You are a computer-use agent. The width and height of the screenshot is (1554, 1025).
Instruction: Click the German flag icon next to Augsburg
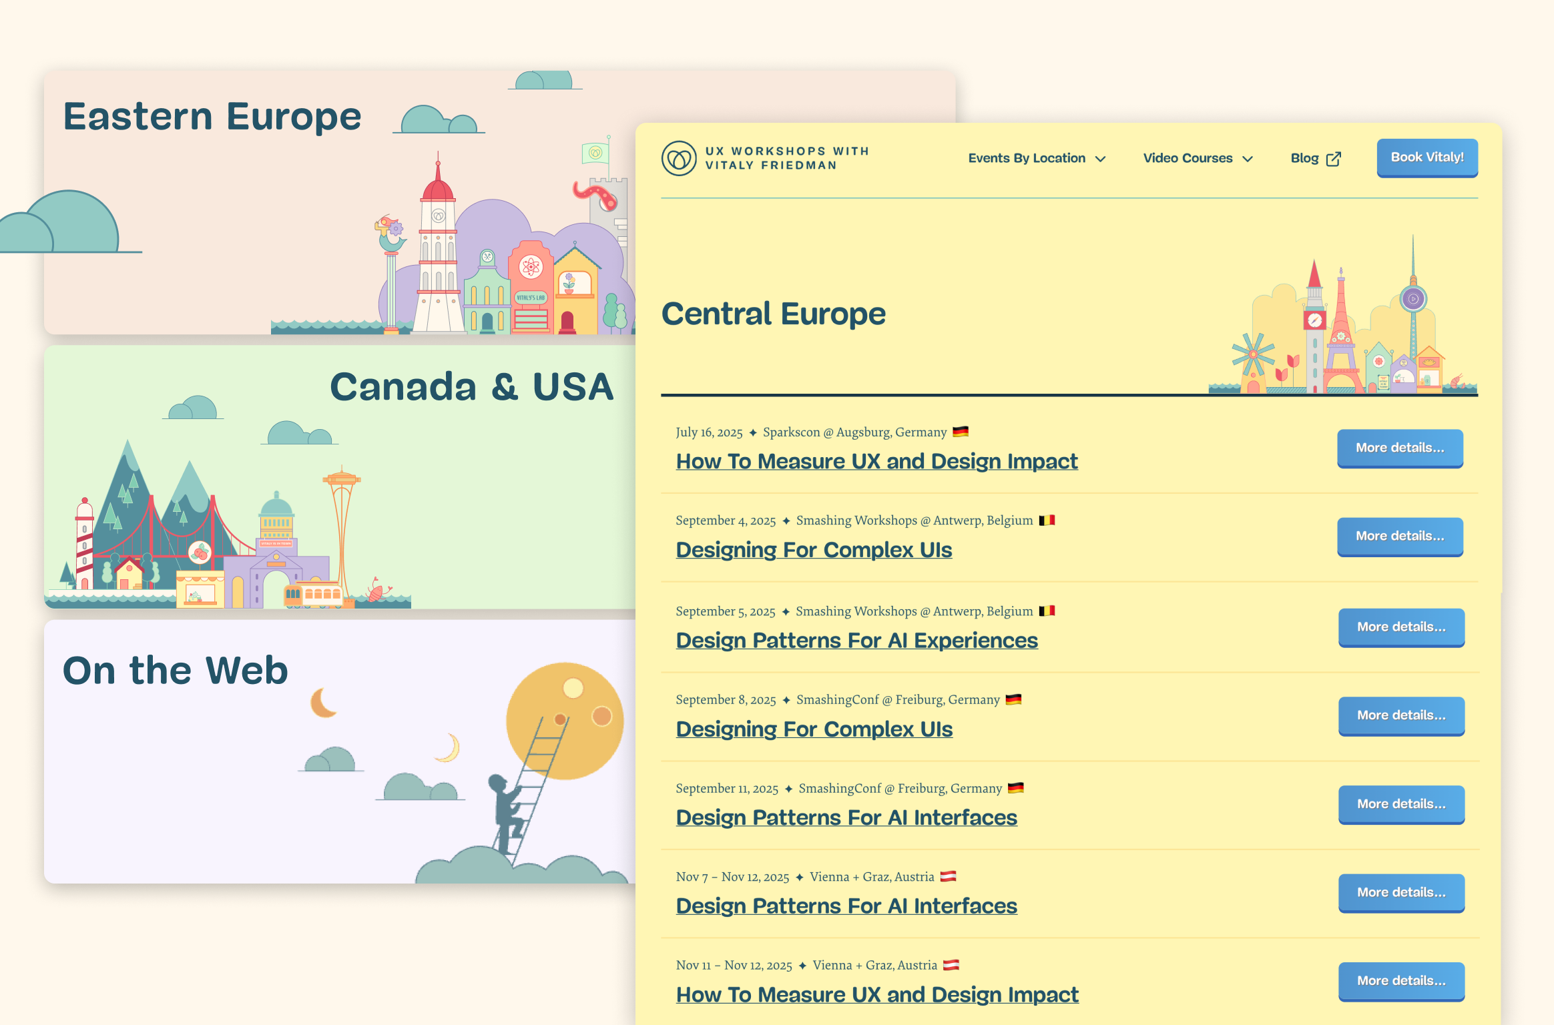click(961, 432)
